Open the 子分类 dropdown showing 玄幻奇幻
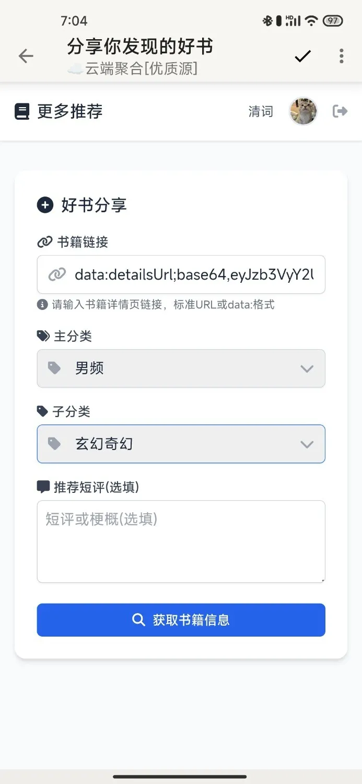Viewport: 362px width, 784px height. point(181,444)
